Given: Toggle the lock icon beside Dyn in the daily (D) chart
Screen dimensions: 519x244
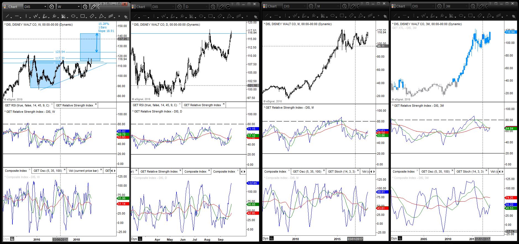Looking at the screenshot, I should pos(140,239).
